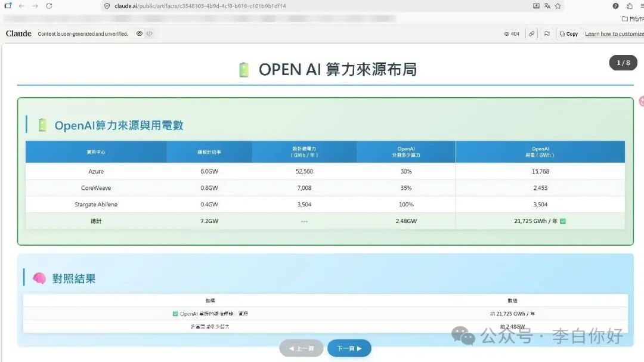644x362 pixels.
Task: Install the page as an app via the address bar icon
Action: pyautogui.click(x=536, y=6)
